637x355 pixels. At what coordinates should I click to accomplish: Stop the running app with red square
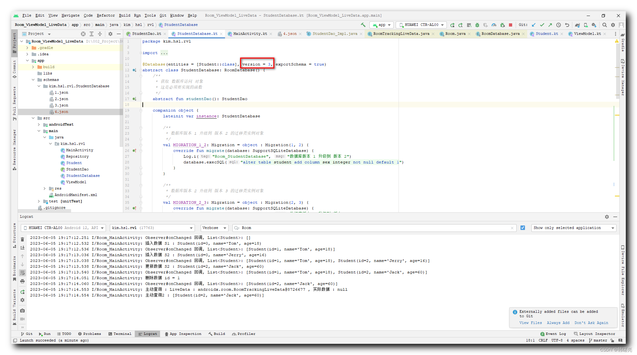coord(511,25)
